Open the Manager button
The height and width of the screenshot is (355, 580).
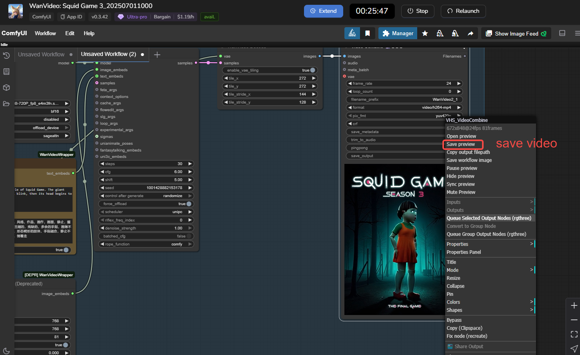coord(398,33)
